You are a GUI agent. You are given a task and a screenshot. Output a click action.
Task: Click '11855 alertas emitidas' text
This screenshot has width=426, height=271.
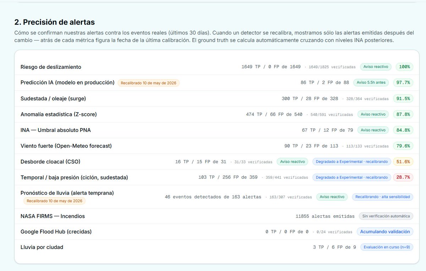[325, 216]
